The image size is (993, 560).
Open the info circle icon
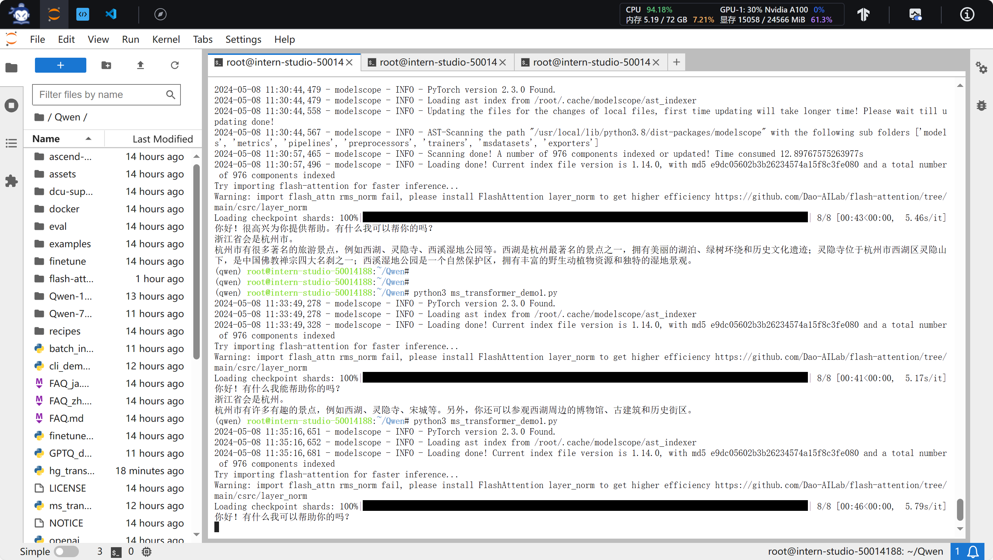(967, 15)
